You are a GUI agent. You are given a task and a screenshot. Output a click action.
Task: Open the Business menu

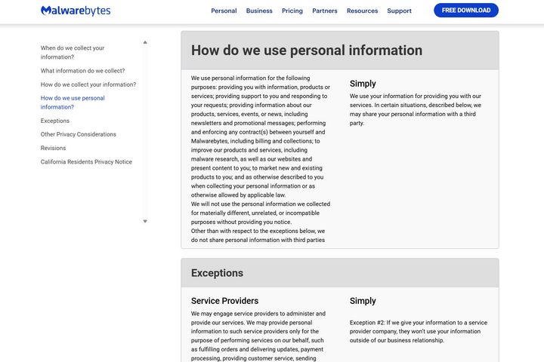coord(259,11)
